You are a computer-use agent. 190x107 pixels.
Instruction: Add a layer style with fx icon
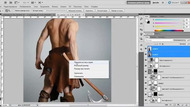[x=170, y=105]
